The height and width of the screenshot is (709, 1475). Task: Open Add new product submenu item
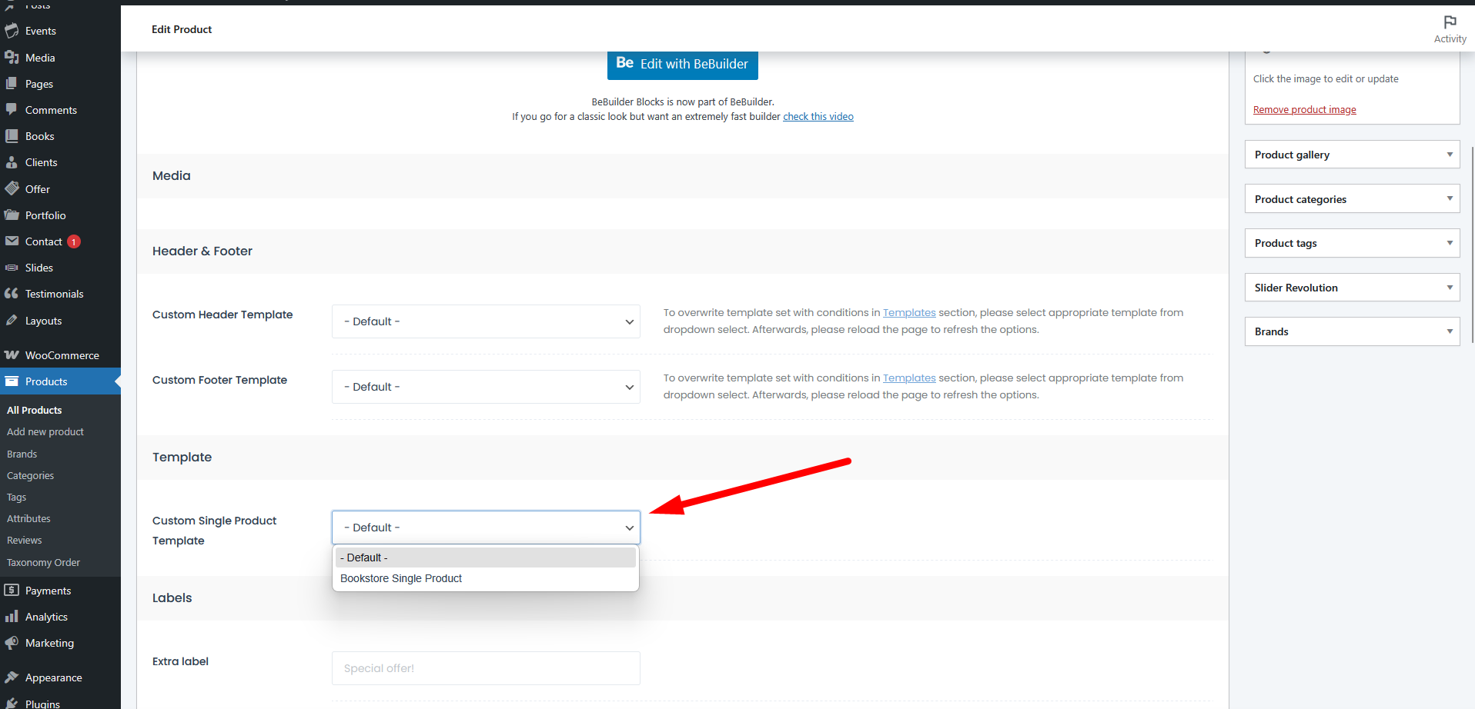(x=45, y=432)
